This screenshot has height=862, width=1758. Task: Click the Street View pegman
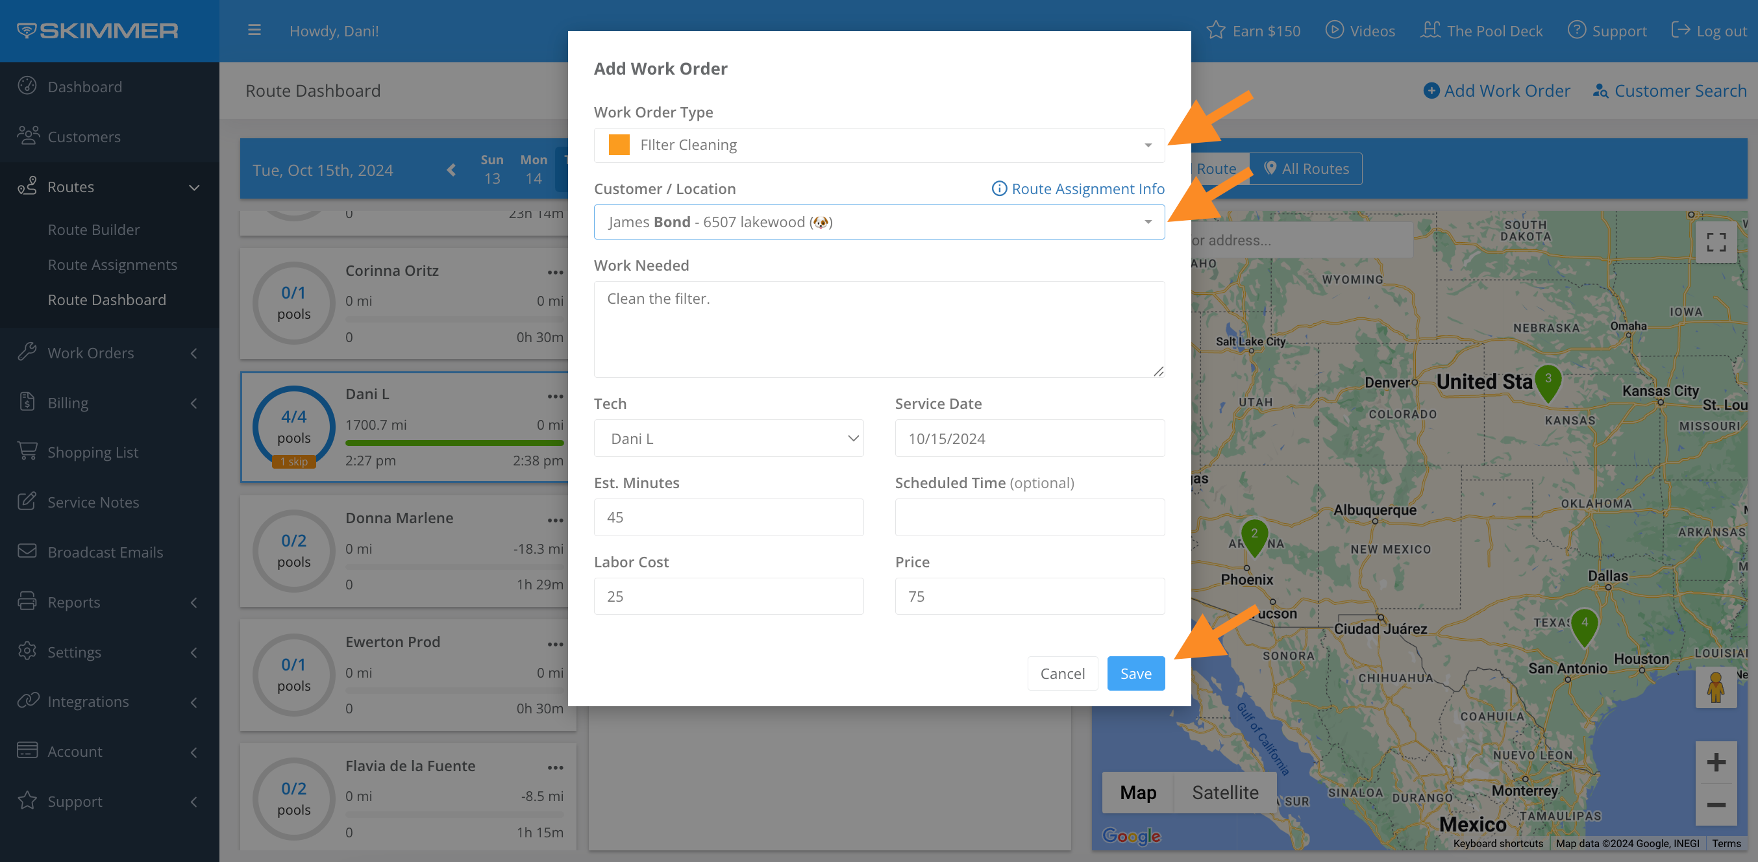click(1716, 687)
